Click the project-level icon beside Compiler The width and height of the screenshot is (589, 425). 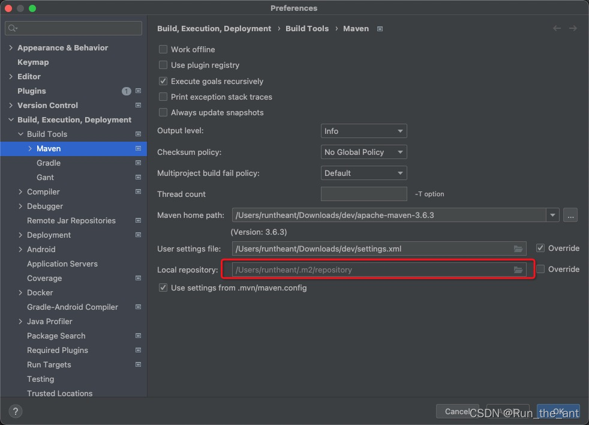pos(138,191)
